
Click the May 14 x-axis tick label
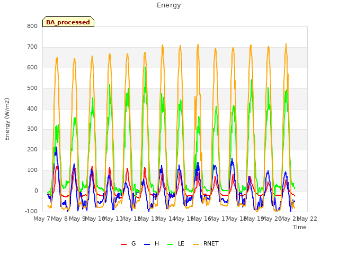pos(166,219)
